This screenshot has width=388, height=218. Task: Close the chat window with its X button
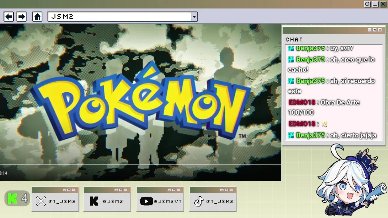(x=380, y=30)
